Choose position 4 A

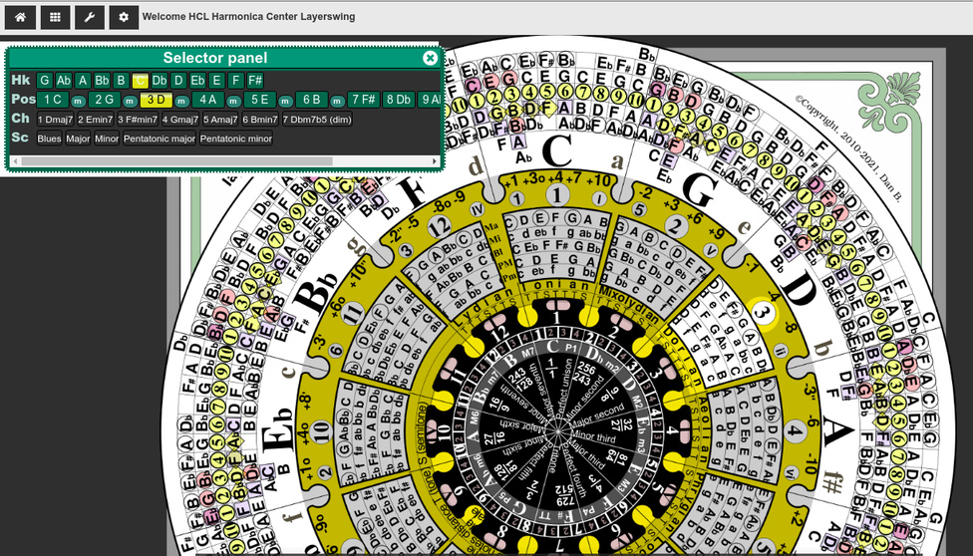208,100
